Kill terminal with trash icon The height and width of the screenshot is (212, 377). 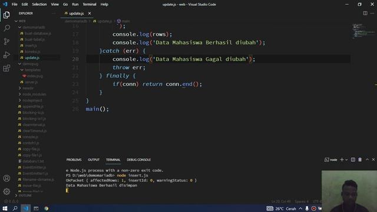[360, 160]
